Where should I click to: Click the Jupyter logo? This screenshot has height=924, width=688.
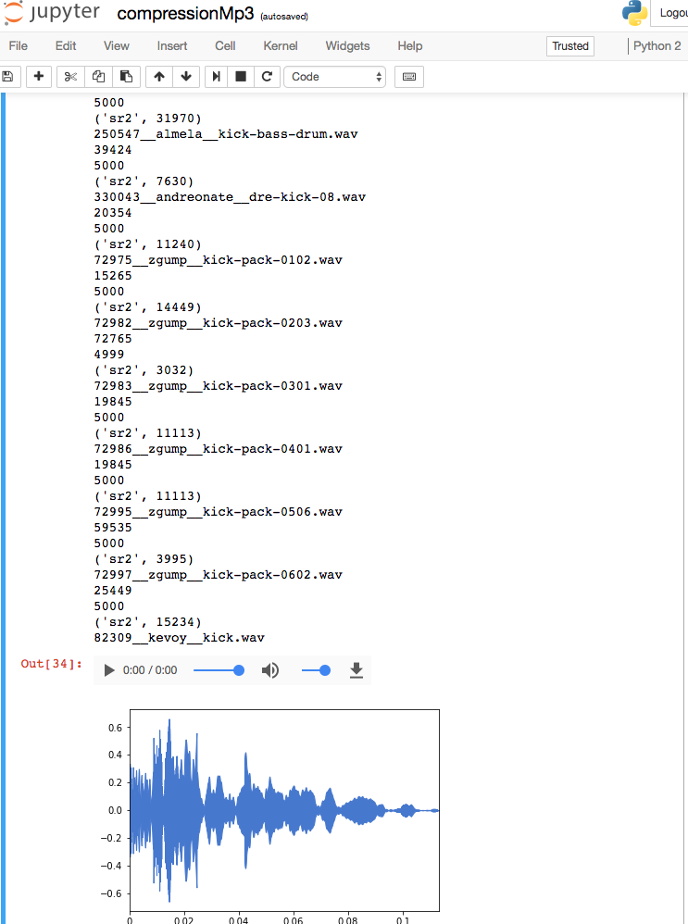tap(51, 13)
